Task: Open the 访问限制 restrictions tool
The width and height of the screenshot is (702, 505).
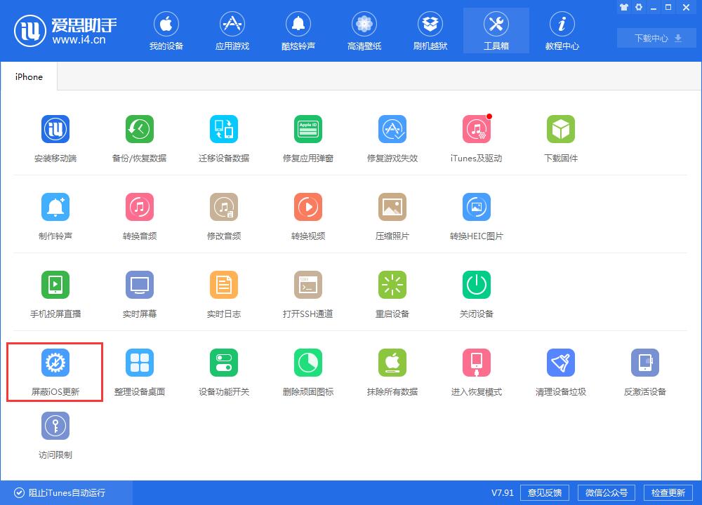Action: [x=55, y=433]
